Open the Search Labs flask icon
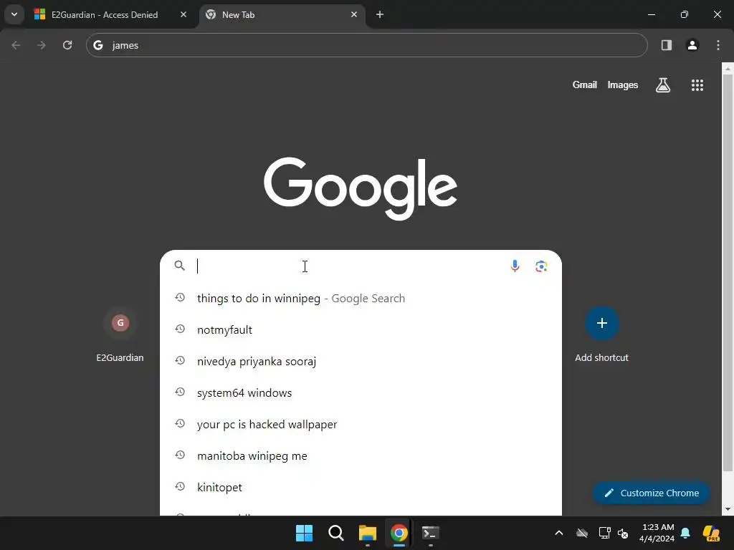734x550 pixels. tap(663, 85)
